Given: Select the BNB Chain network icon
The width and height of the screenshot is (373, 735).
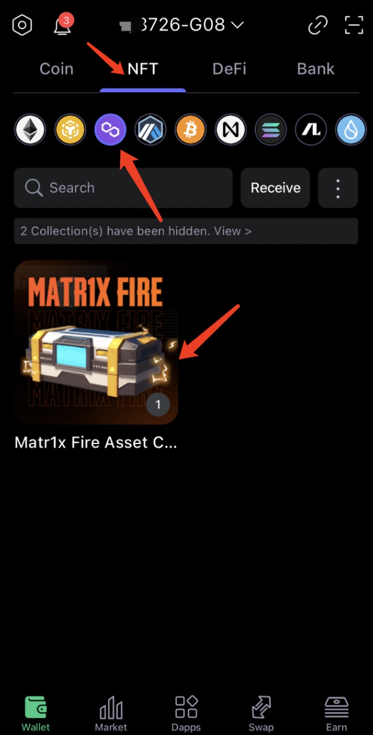Looking at the screenshot, I should tap(71, 130).
